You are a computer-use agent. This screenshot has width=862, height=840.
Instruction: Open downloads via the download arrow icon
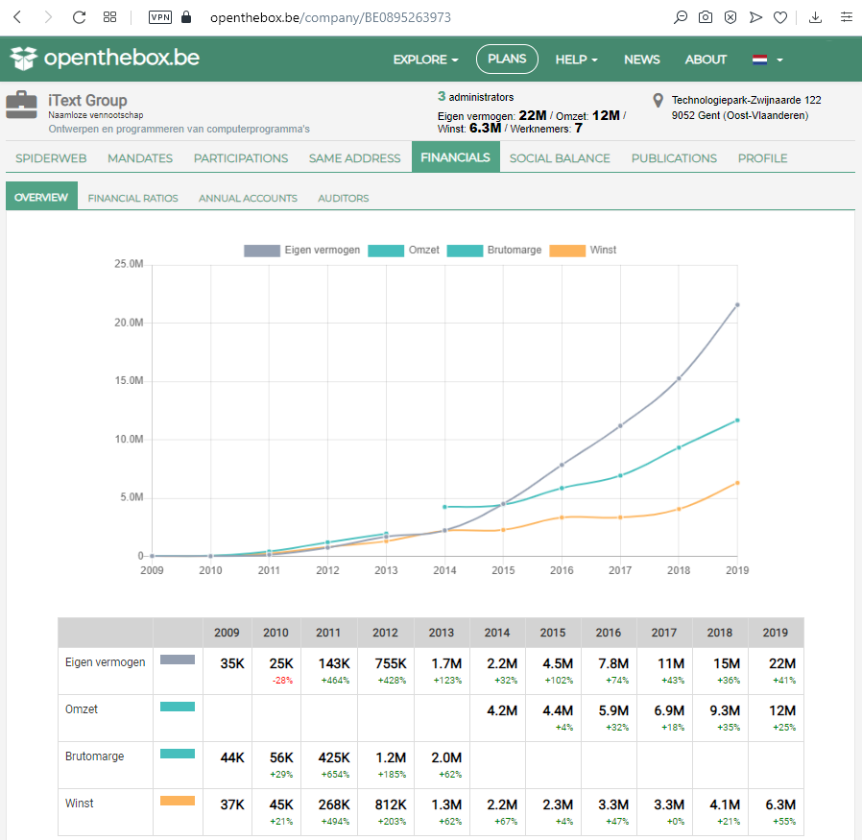coord(815,17)
